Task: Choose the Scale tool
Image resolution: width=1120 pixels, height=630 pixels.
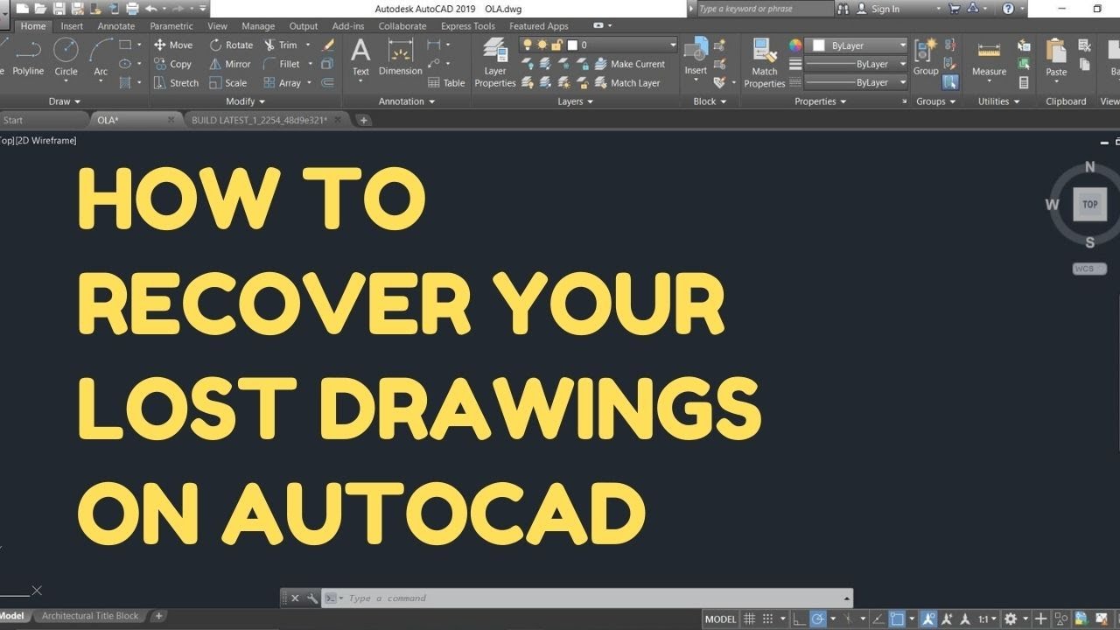Action: [227, 83]
